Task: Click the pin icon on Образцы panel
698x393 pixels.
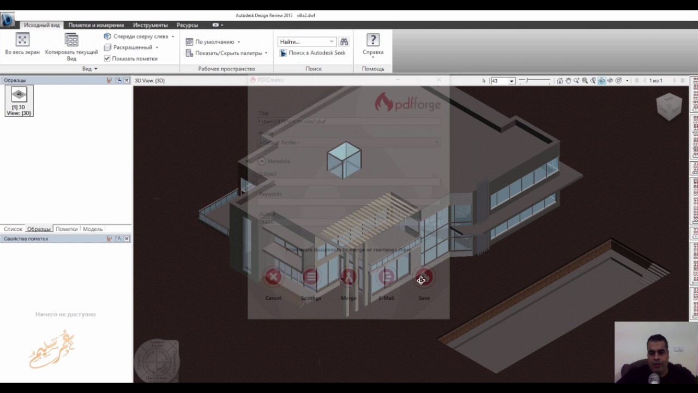Action: tap(109, 80)
